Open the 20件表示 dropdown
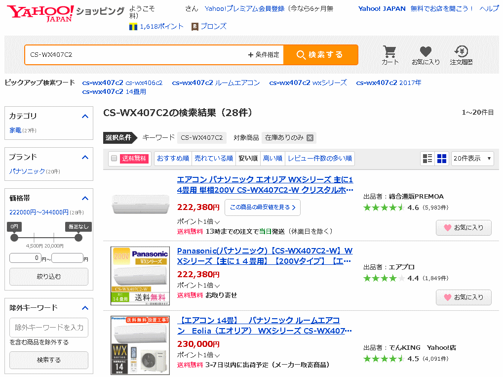 472,158
